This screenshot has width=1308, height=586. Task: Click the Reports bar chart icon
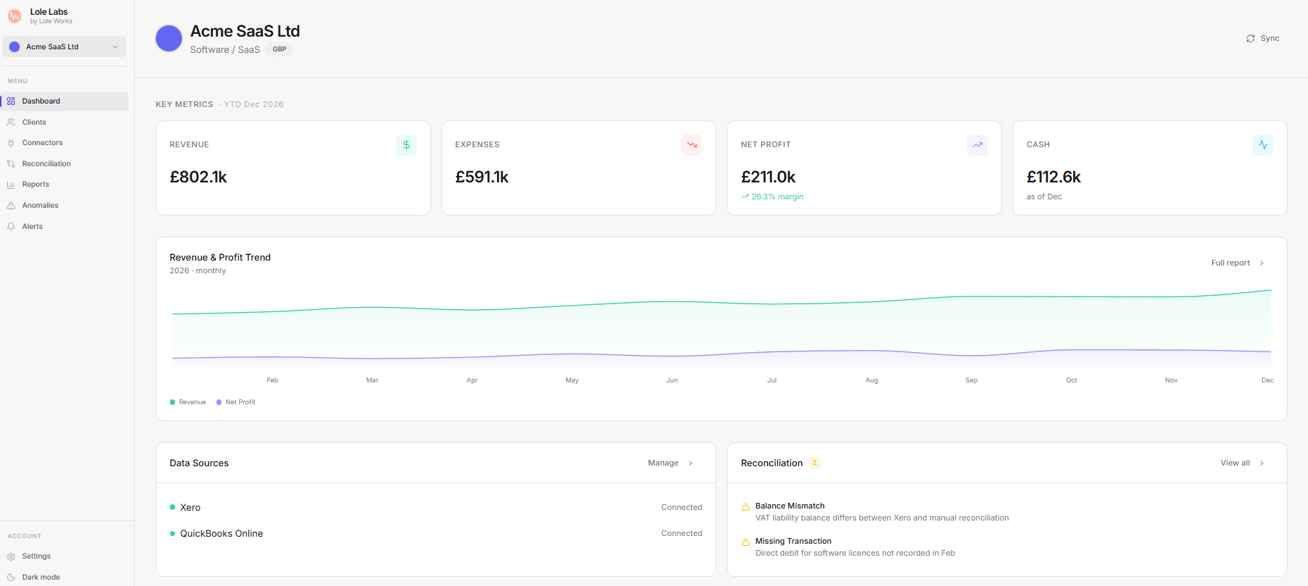(11, 185)
